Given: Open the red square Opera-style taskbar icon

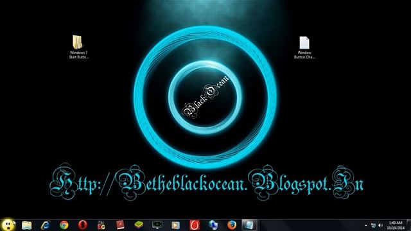Looking at the screenshot, I should (195, 225).
